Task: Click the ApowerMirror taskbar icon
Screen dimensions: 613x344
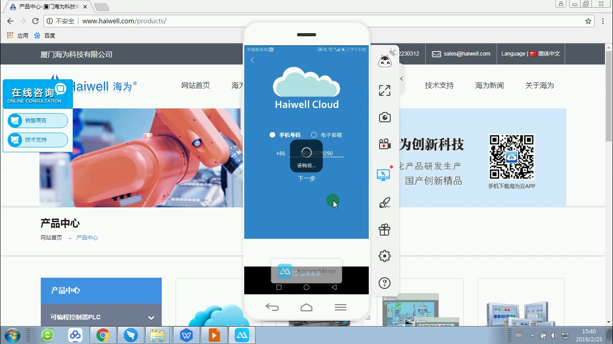Action: [242, 335]
